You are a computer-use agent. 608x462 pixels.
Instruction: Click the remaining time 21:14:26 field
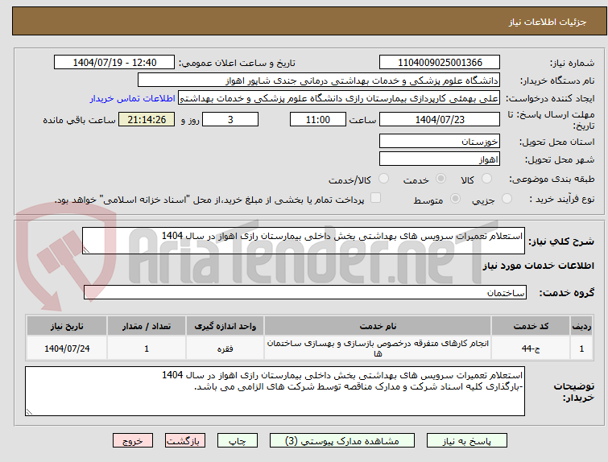coord(147,119)
